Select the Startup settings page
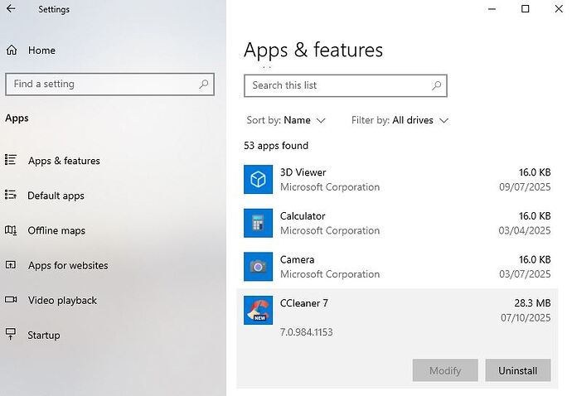The height and width of the screenshot is (396, 572). 44,335
